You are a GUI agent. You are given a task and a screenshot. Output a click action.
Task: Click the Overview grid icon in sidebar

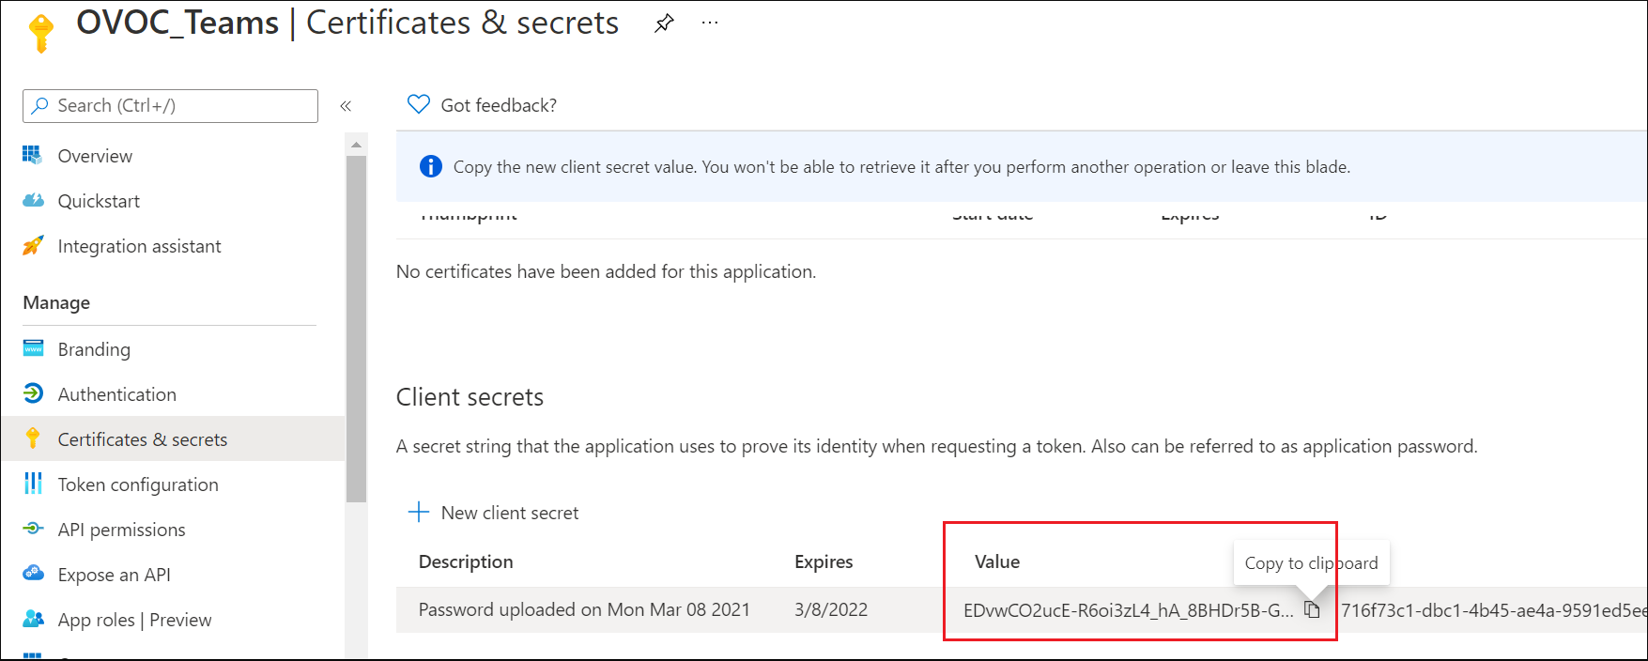[33, 156]
